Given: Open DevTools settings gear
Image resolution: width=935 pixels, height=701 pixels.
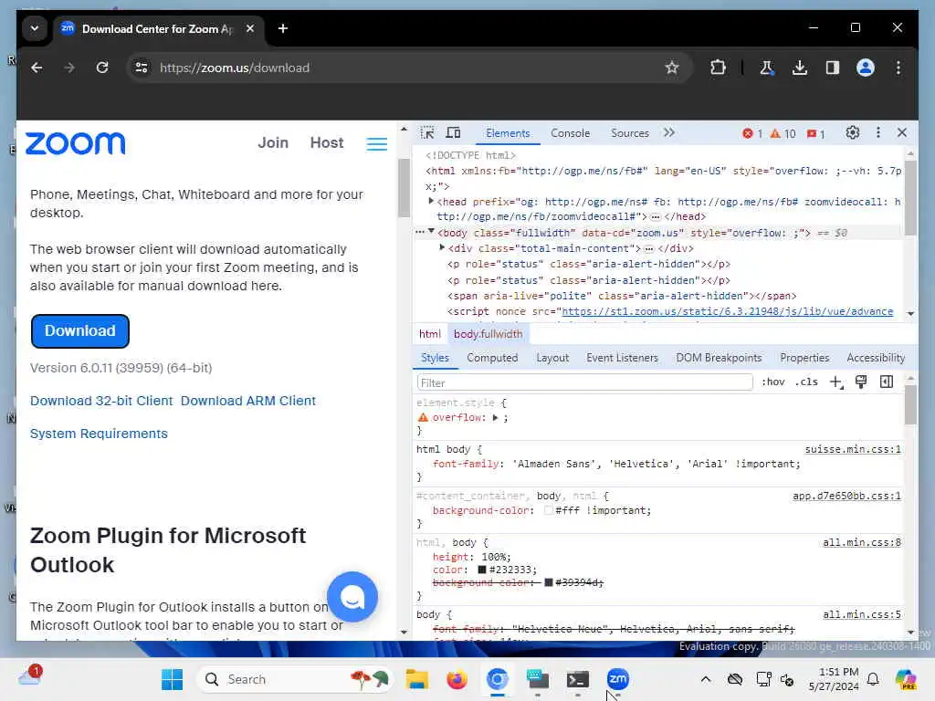Looking at the screenshot, I should [853, 133].
